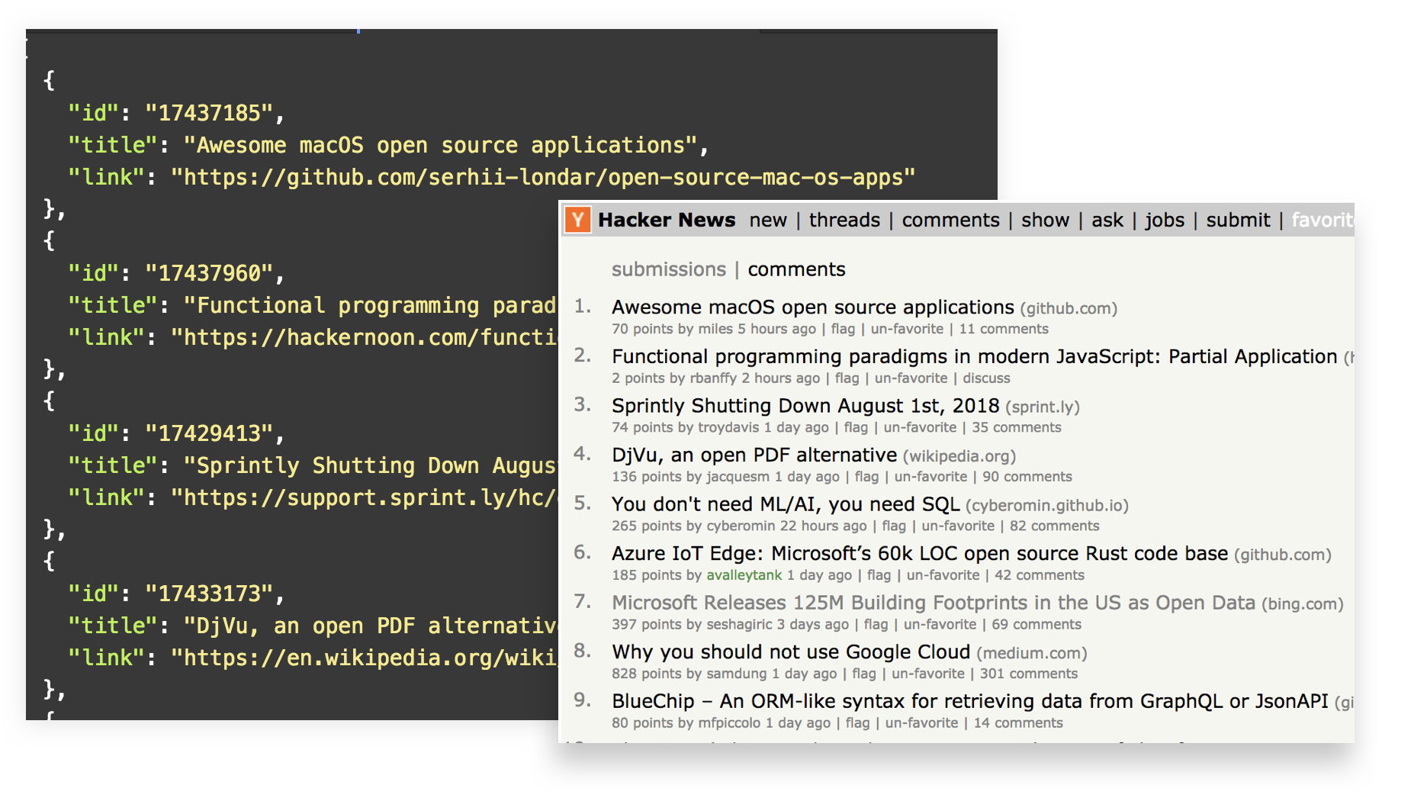
Task: Click the github.com domain of macOS story
Action: (1069, 309)
